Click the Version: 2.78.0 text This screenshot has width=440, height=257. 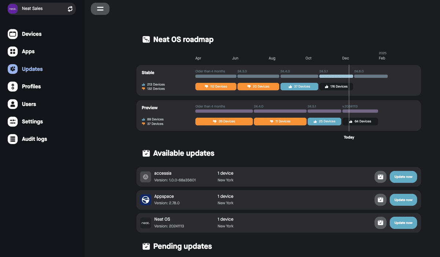(x=167, y=203)
